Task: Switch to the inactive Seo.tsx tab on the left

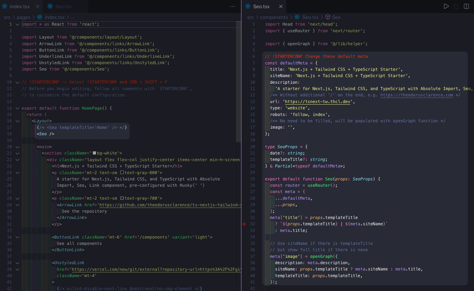Action: [x=59, y=6]
